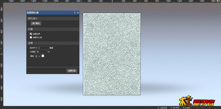Enable the 创建中心线 (create centerline) checkbox

click(x=31, y=37)
